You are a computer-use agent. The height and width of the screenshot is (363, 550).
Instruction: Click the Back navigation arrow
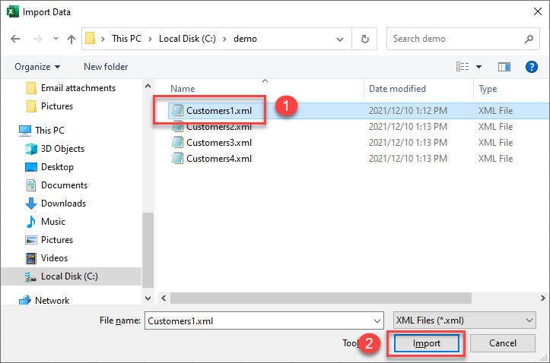pyautogui.click(x=16, y=39)
